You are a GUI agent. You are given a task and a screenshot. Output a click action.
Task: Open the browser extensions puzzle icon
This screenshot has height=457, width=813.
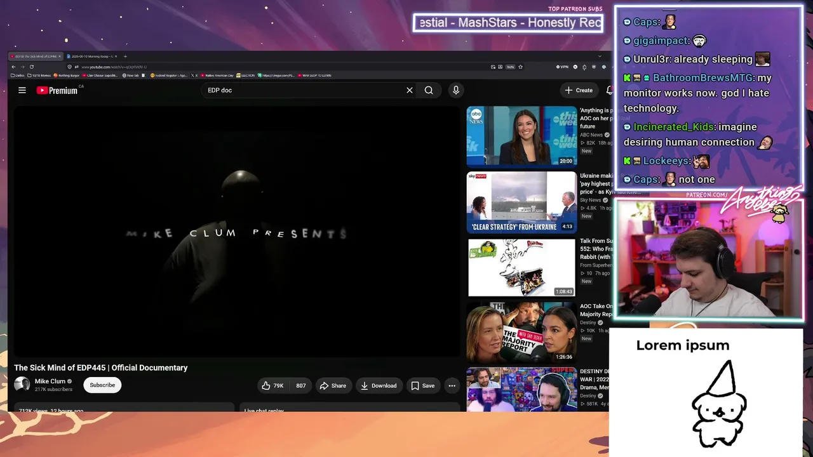pyautogui.click(x=586, y=67)
